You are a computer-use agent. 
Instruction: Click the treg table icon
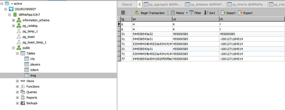27,75
